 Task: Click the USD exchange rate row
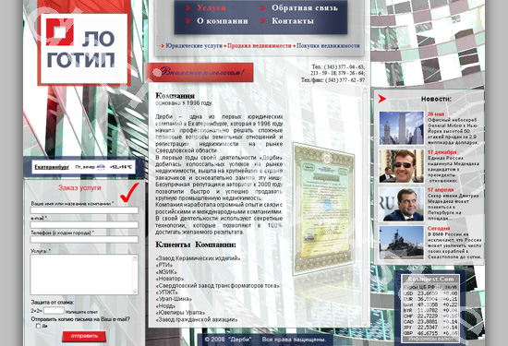(430, 293)
